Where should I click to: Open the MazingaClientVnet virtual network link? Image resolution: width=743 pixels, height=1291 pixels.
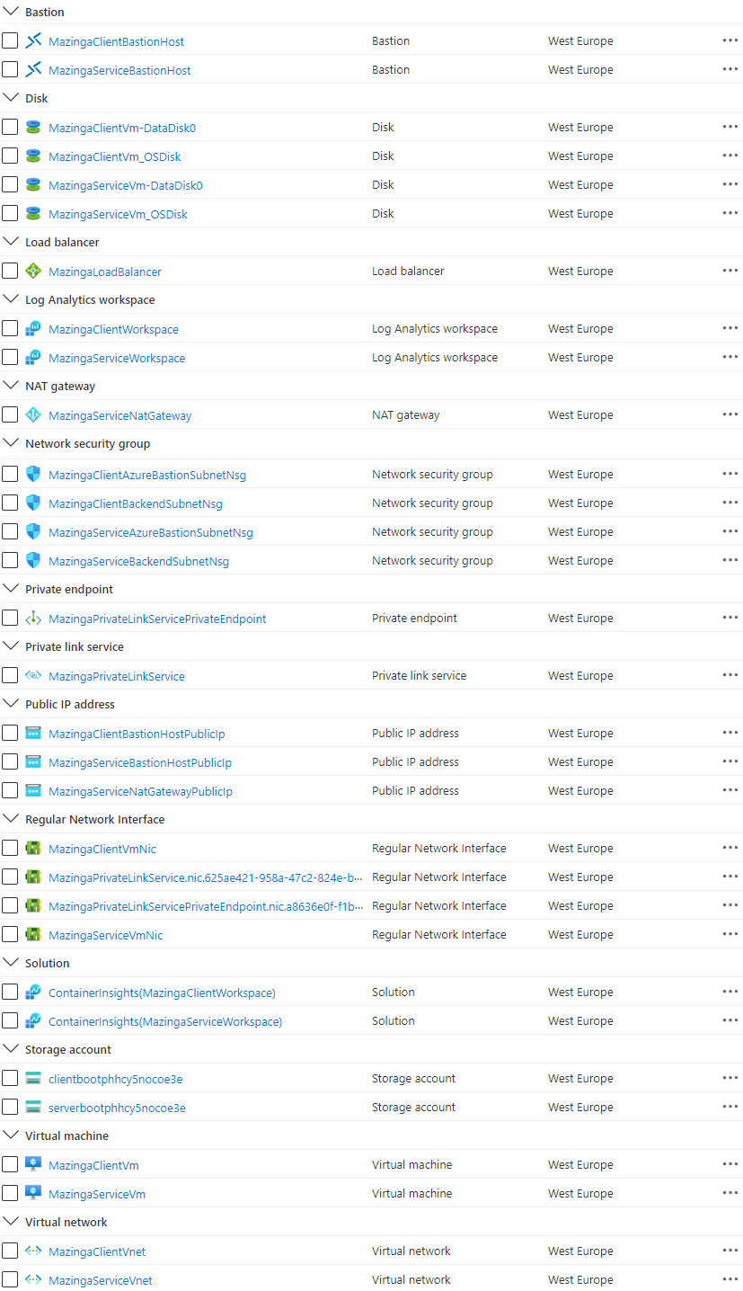coord(97,1251)
